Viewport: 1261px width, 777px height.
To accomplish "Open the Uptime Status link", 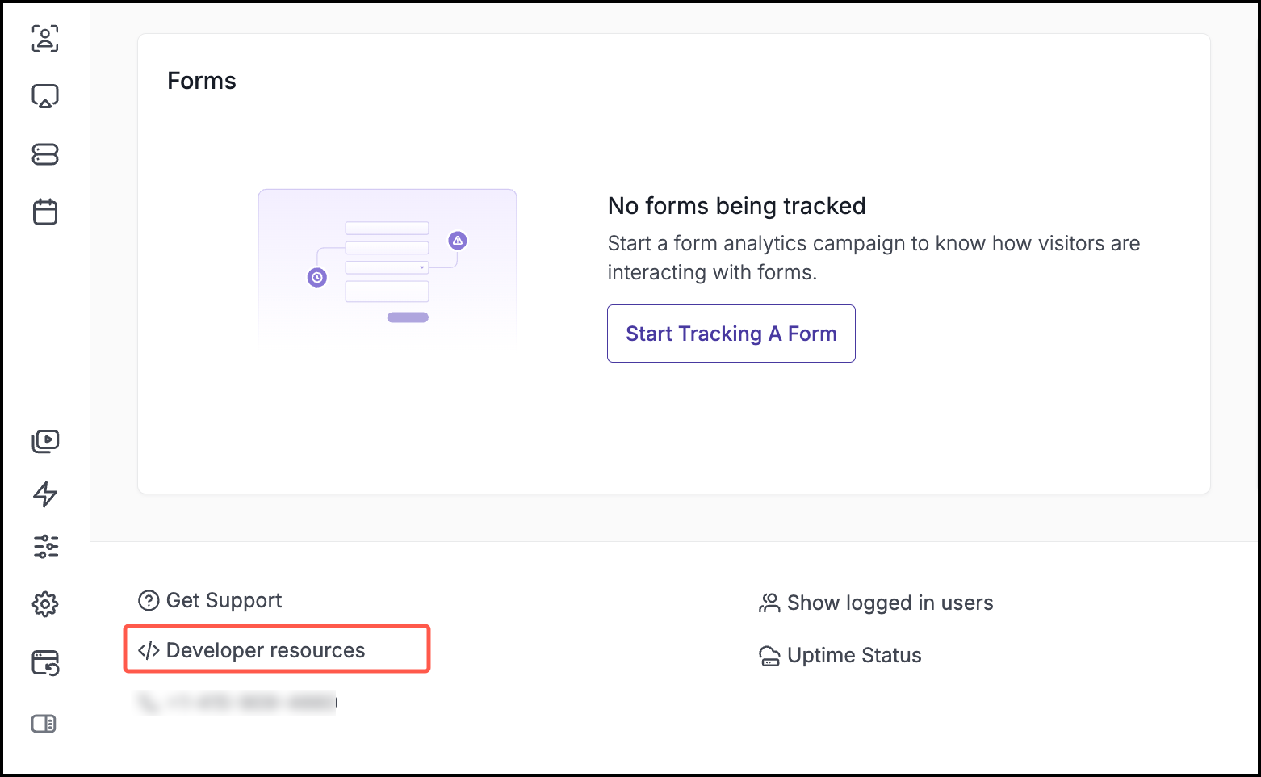I will (x=841, y=655).
